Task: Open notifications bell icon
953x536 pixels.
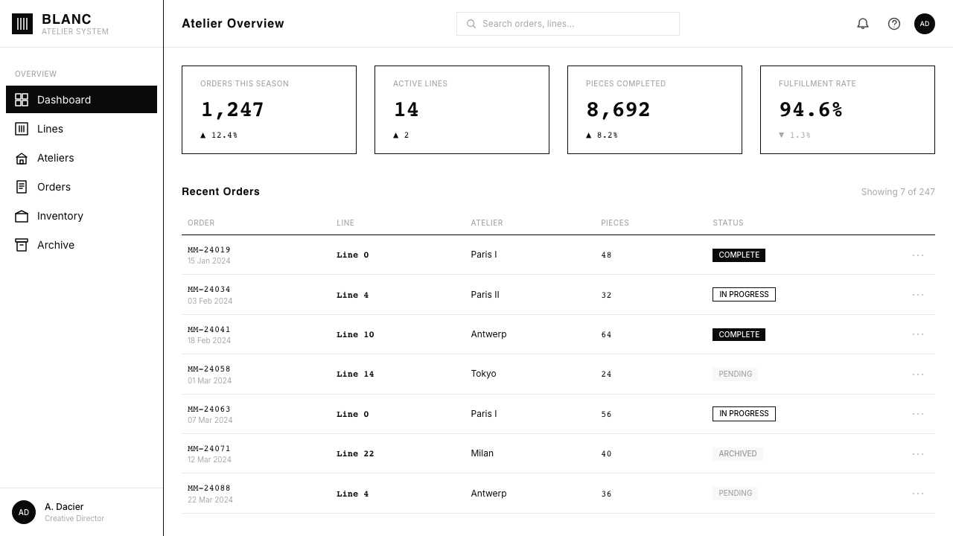Action: [863, 24]
